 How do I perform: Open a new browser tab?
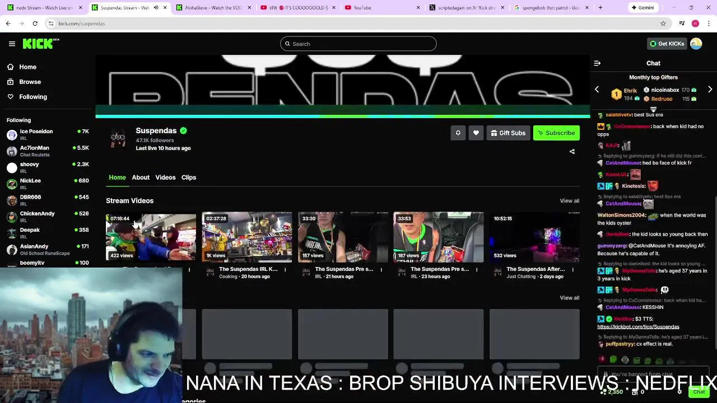600,8
